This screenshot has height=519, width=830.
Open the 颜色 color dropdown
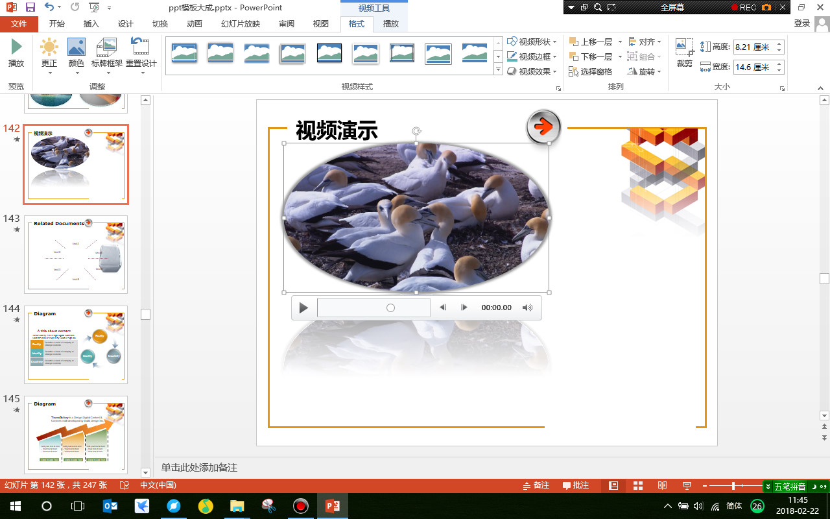77,56
